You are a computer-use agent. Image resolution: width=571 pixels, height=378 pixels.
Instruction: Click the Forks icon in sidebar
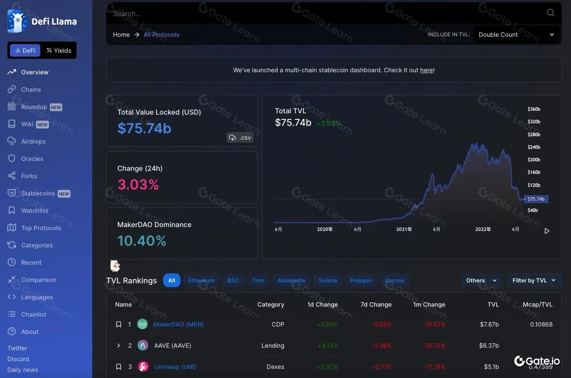tap(13, 176)
